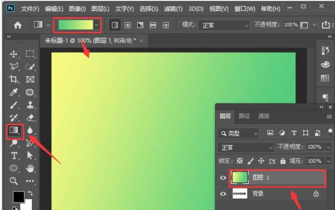Viewport: 335px width, 210px height.
Task: Toggle the layer filtering switch
Action: pyautogui.click(x=330, y=132)
